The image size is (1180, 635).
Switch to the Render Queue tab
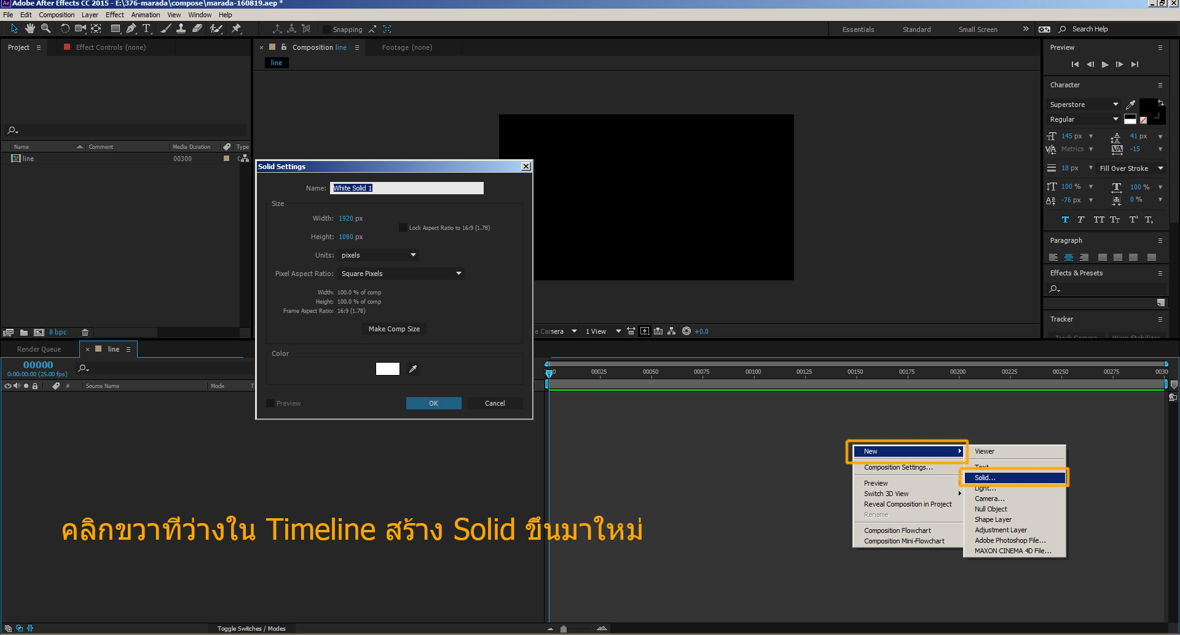tap(39, 349)
